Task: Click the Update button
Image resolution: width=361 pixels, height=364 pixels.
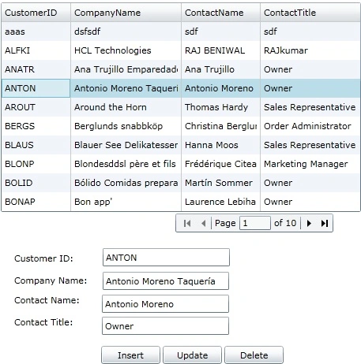Action: [x=192, y=355]
